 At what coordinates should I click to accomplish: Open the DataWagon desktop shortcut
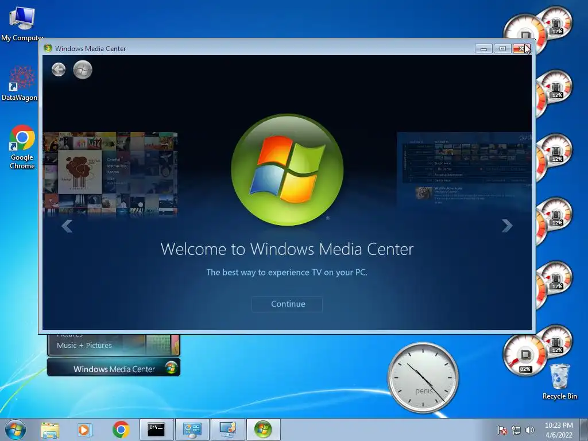tap(20, 84)
